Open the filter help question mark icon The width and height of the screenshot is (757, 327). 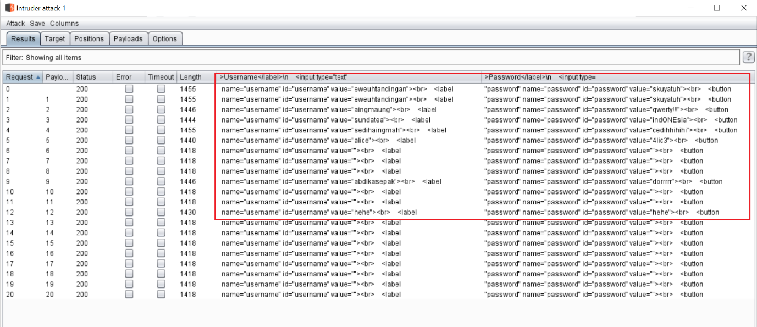[748, 58]
